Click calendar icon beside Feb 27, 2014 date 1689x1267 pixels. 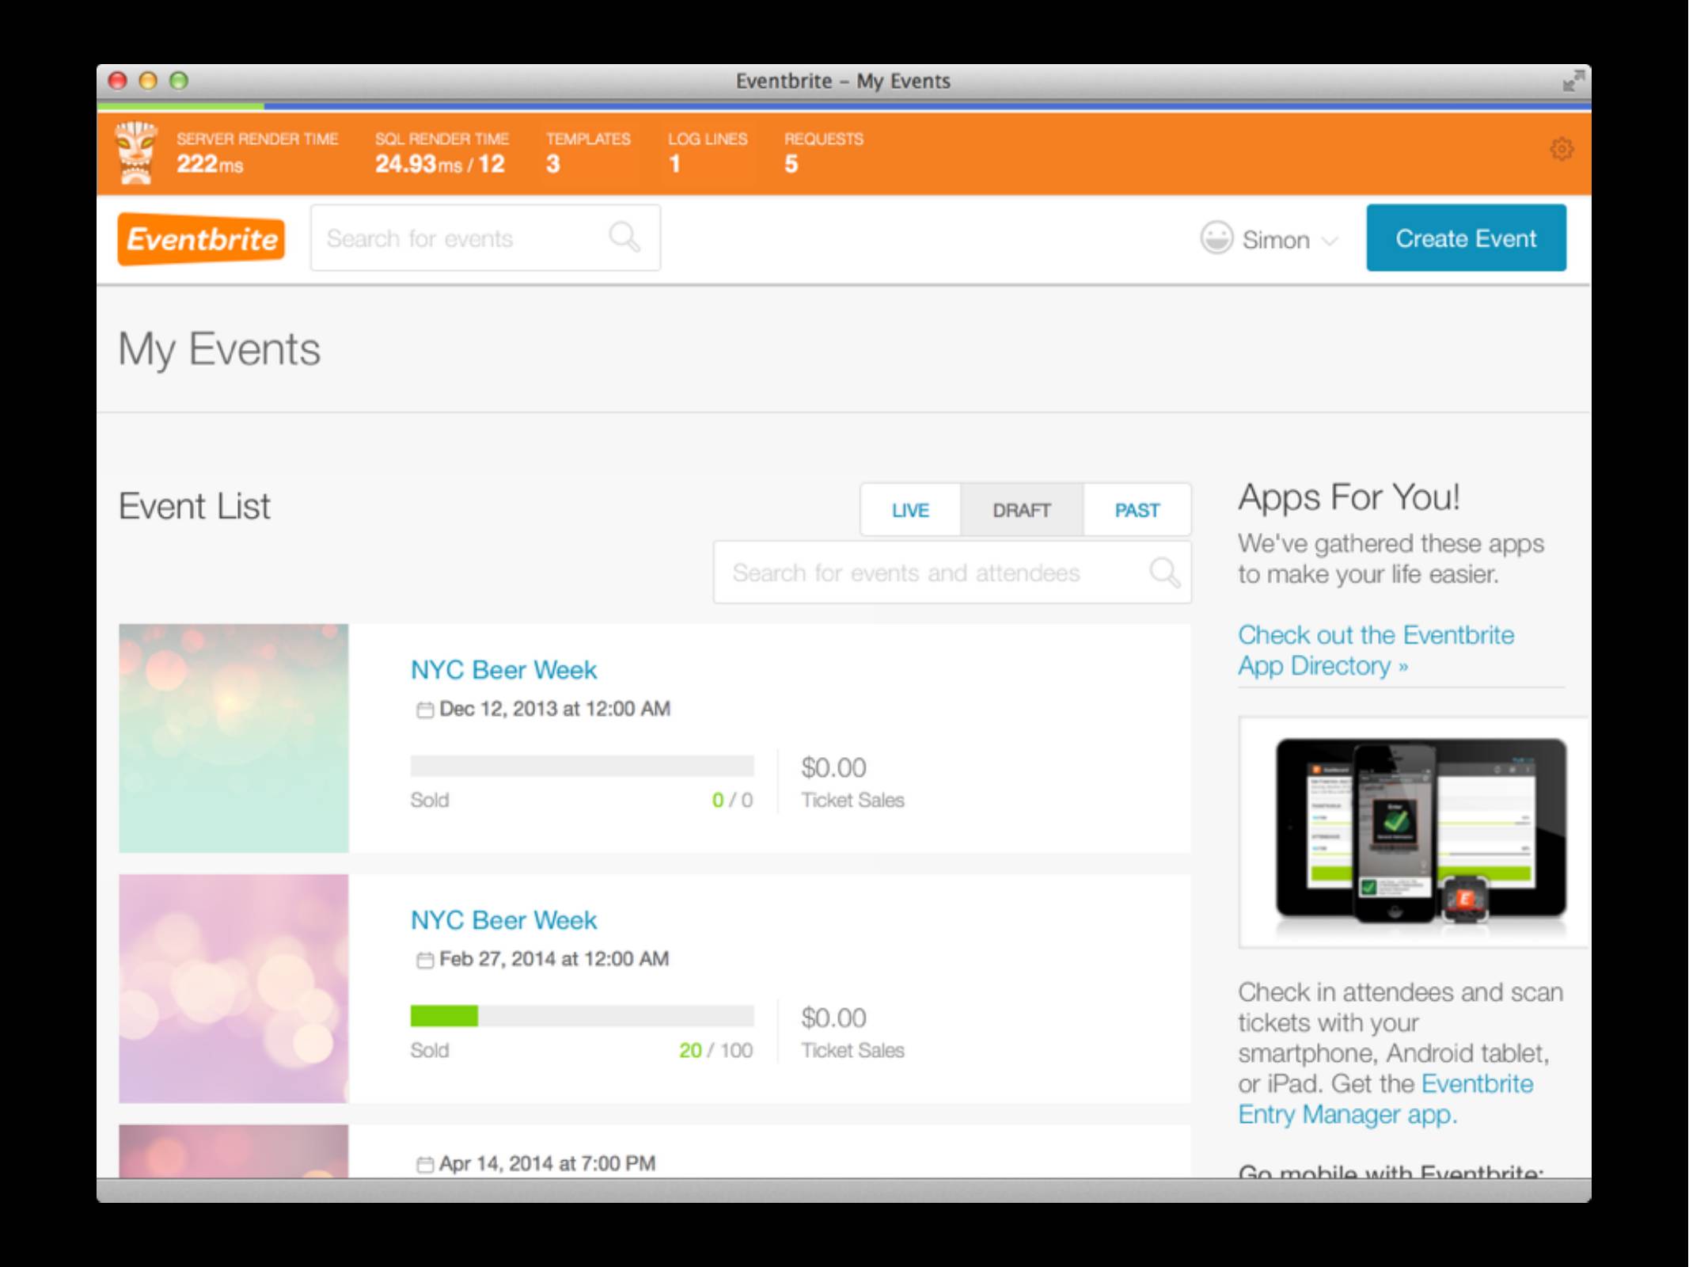pos(425,960)
